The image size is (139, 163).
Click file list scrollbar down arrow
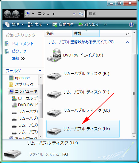pyautogui.click(x=134, y=136)
